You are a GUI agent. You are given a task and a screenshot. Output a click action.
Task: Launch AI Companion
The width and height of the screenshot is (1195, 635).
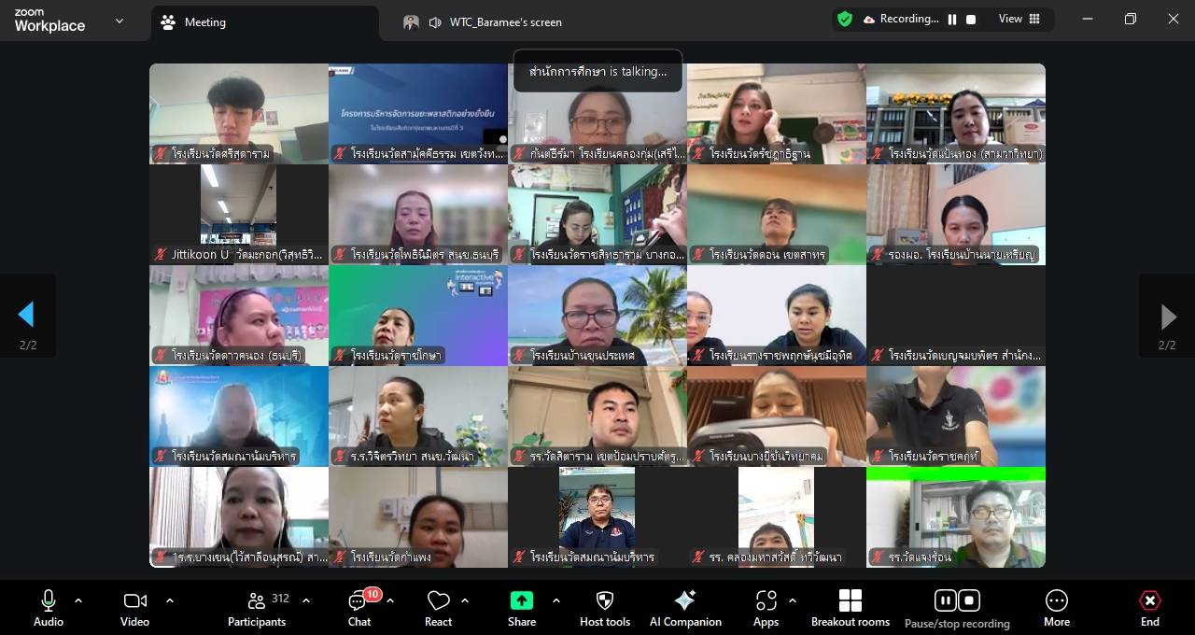point(685,608)
